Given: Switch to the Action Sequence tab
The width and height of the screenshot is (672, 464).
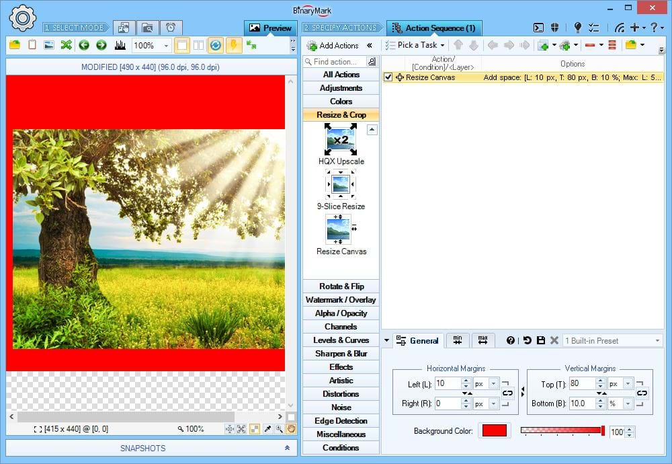Looking at the screenshot, I should (434, 28).
